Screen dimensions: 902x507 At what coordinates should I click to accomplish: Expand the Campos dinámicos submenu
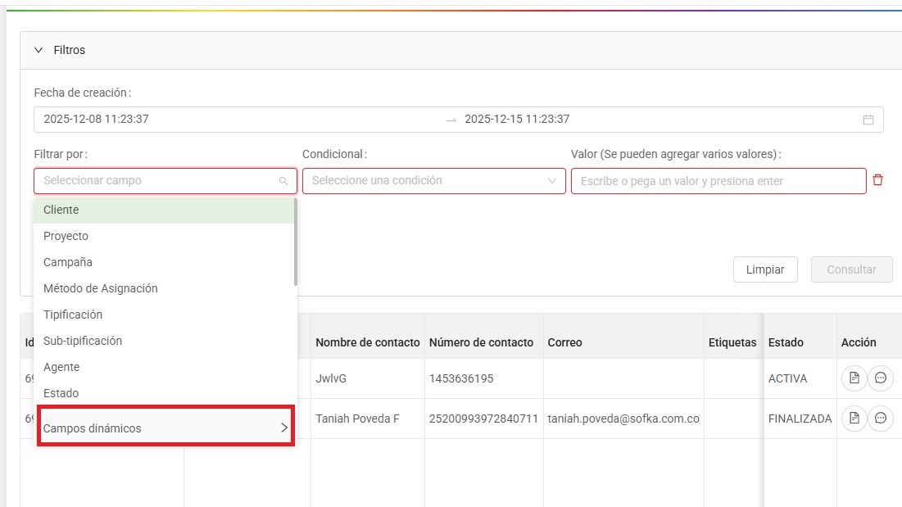[165, 428]
